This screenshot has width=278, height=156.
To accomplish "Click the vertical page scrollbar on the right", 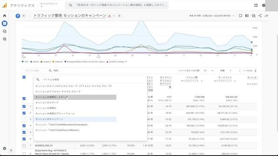I will point(277,83).
